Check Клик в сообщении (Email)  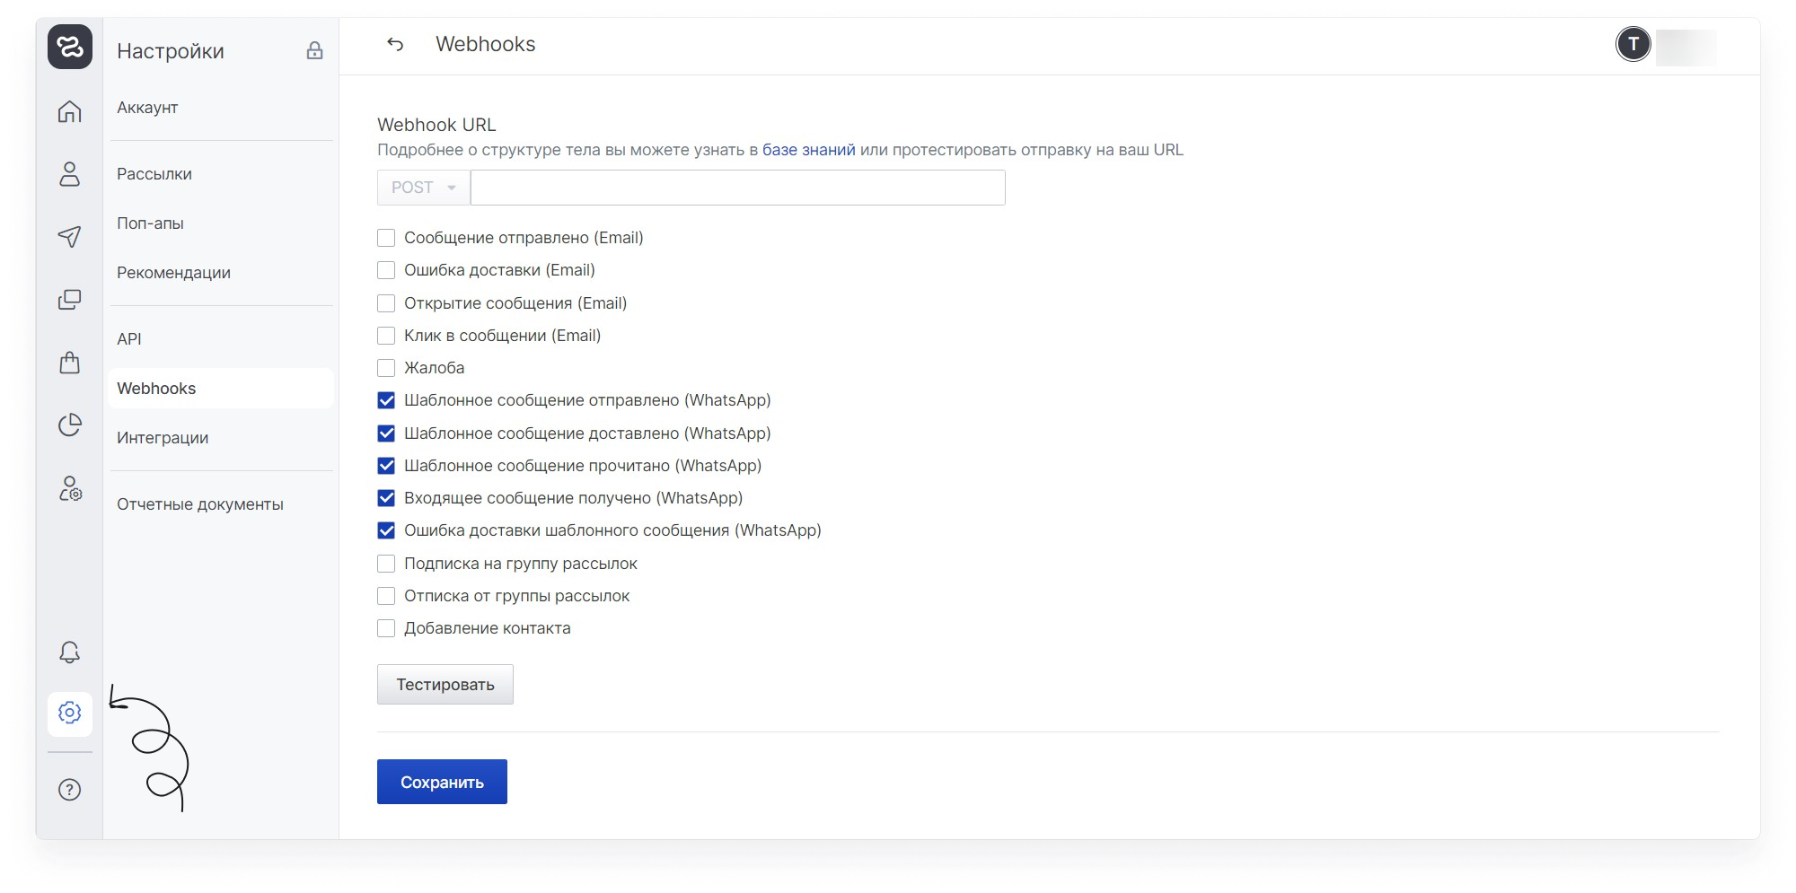pos(386,336)
